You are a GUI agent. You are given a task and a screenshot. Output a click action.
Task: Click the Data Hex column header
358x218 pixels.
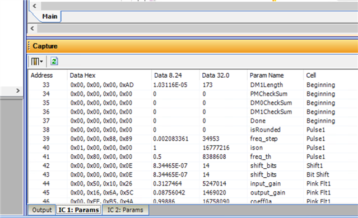[x=82, y=75]
